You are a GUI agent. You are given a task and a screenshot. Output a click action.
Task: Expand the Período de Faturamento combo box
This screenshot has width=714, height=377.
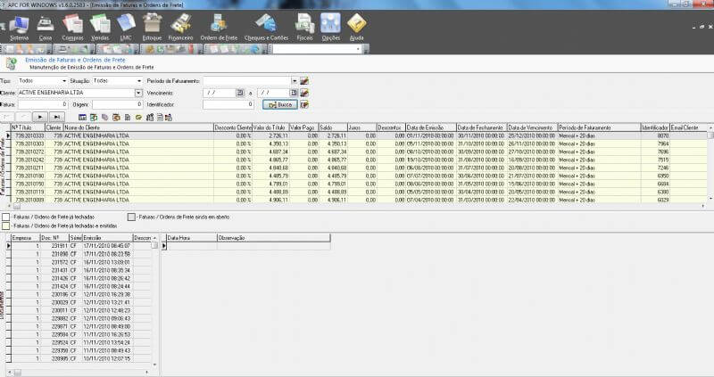coord(295,81)
